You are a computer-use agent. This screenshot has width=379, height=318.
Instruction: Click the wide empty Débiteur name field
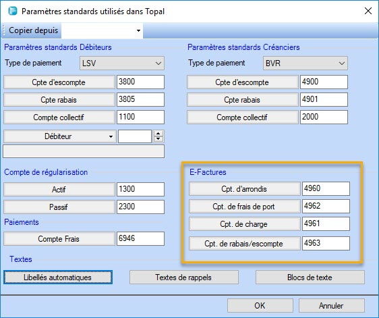[x=84, y=151]
